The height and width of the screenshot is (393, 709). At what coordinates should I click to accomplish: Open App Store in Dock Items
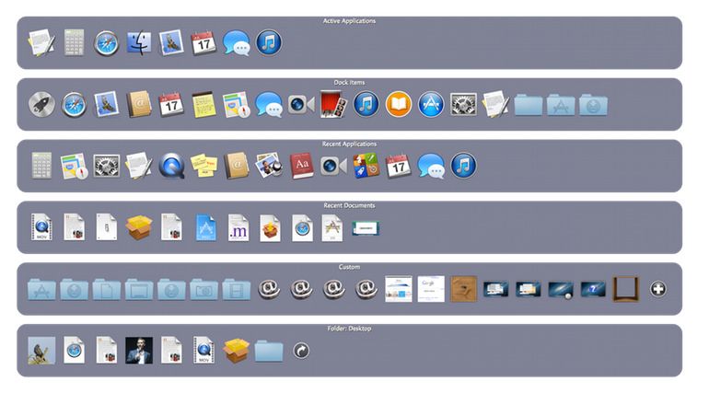(x=431, y=104)
